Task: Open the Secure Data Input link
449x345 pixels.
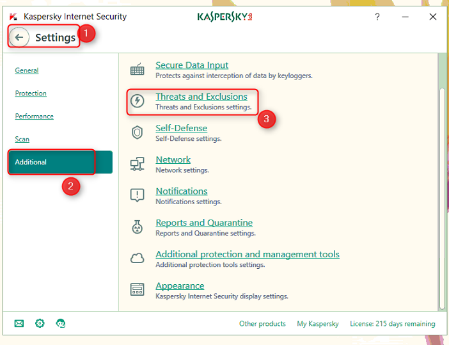Action: (x=192, y=65)
